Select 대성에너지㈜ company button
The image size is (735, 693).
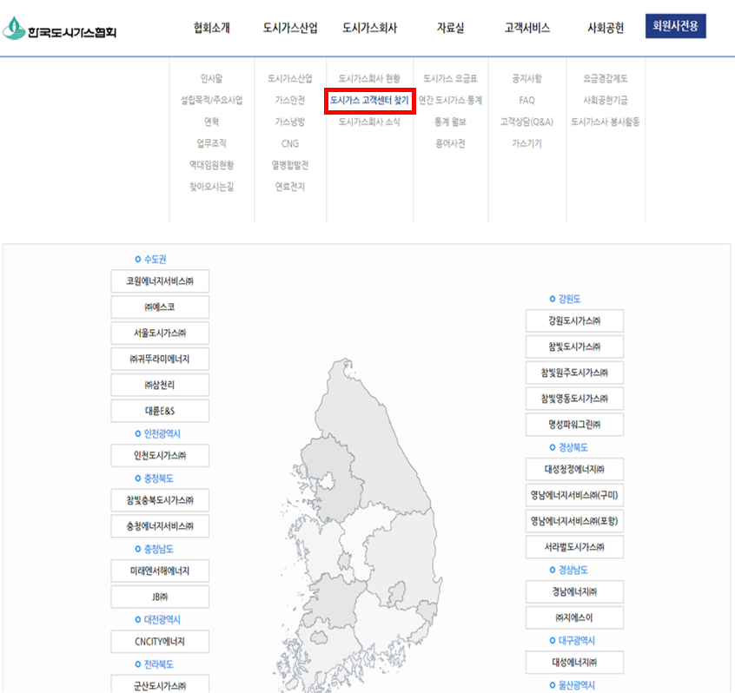[x=574, y=663]
